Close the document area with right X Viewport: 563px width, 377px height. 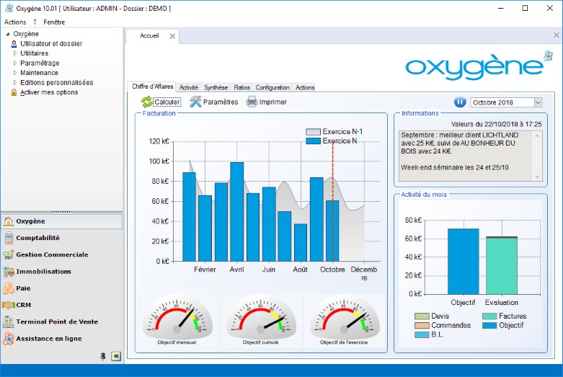tap(557, 35)
